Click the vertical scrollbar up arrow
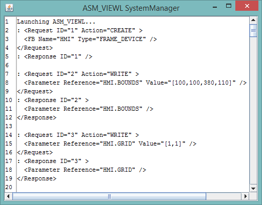Image resolution: width=262 pixels, height=205 pixels. pos(253,20)
